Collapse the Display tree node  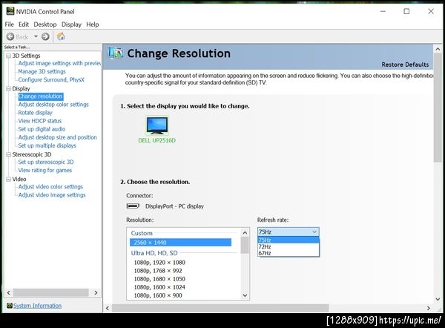coord(8,88)
